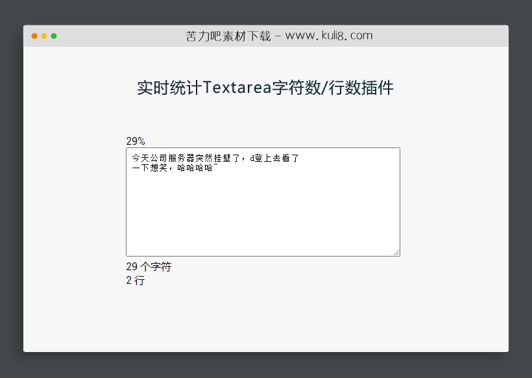Click the 2 行 line counter

(x=136, y=281)
